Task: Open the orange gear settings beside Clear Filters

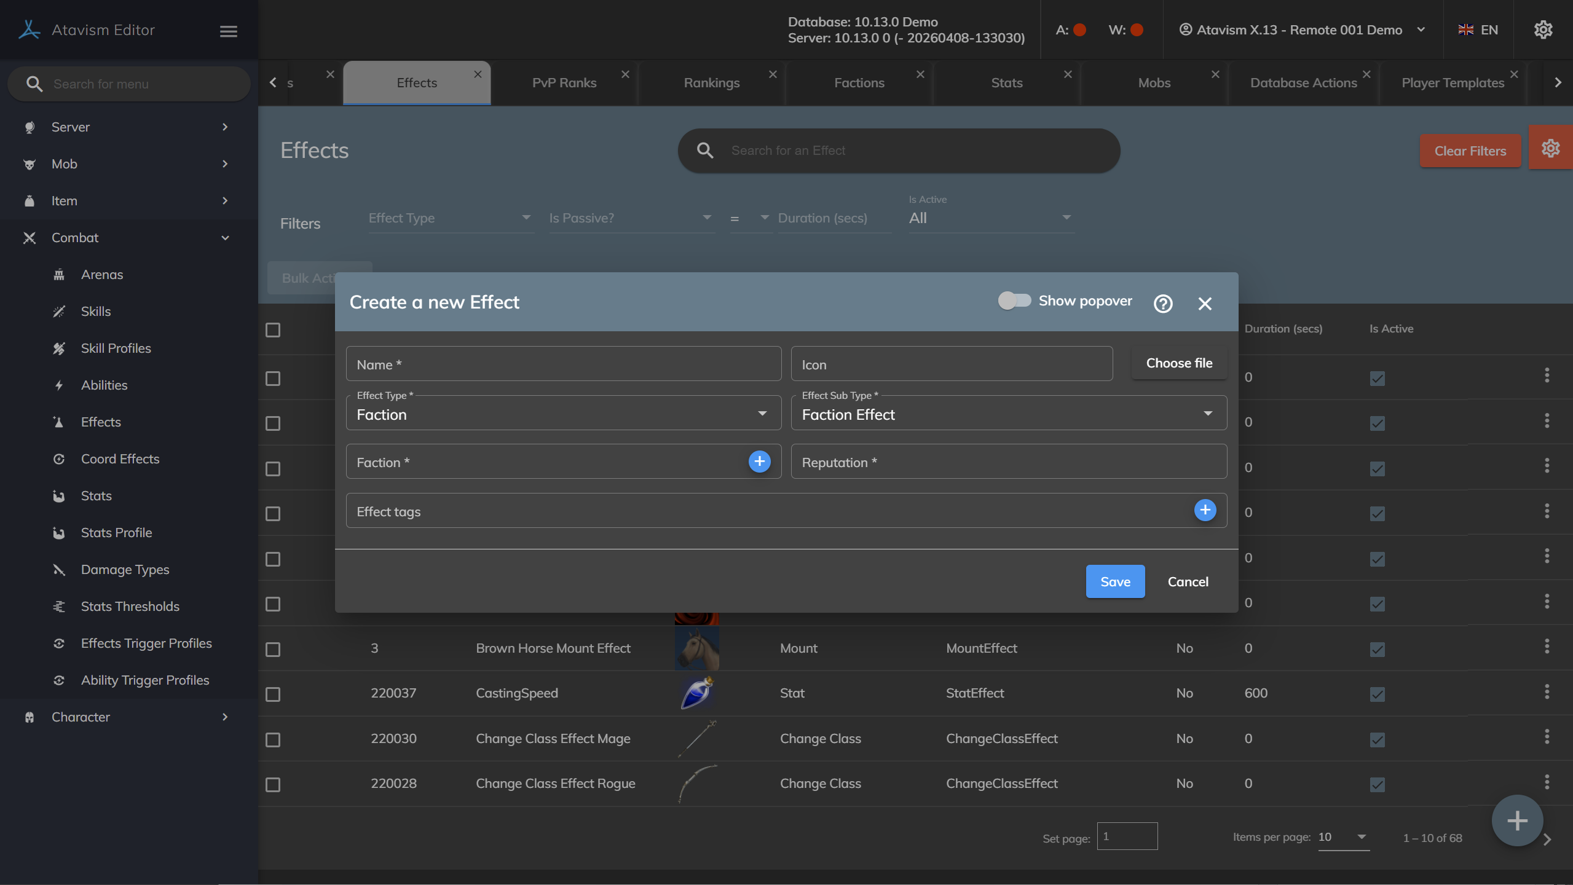Action: pyautogui.click(x=1550, y=149)
